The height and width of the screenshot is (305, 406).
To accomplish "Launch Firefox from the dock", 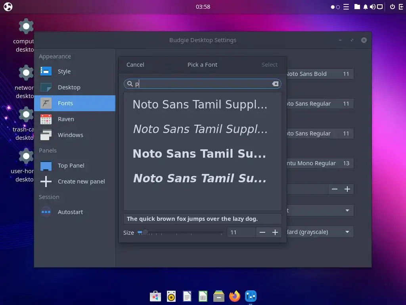I will (235, 296).
